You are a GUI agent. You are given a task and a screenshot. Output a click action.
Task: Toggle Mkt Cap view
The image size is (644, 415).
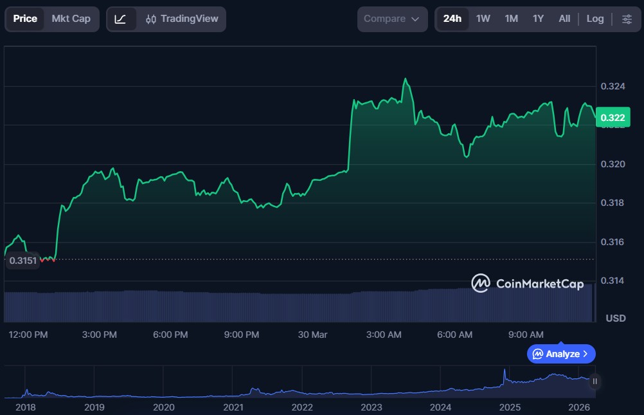[x=71, y=19]
